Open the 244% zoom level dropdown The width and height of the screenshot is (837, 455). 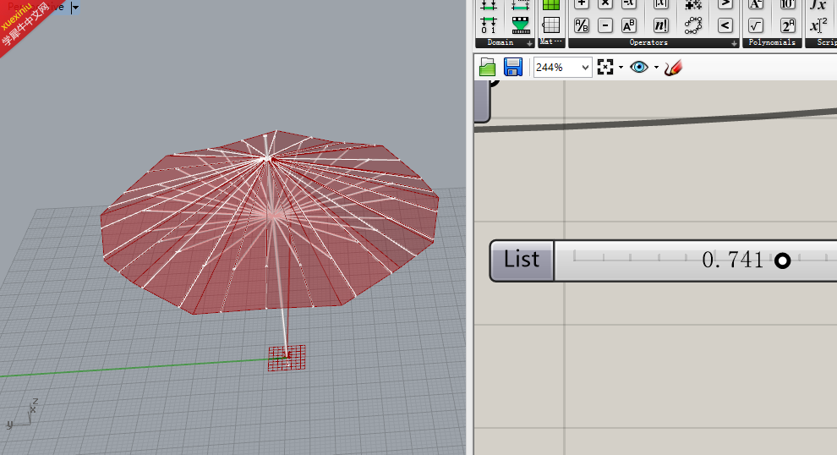pyautogui.click(x=585, y=68)
